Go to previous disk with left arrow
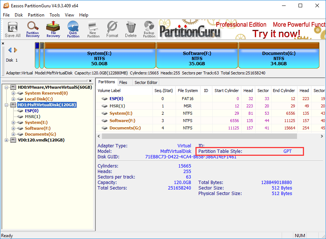Viewport: 326px width, 239px height. (x=10, y=50)
